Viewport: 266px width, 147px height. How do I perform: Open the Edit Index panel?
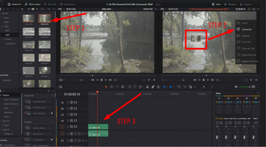coord(50,4)
